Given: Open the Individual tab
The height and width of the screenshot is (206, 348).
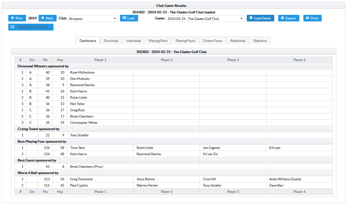Looking at the screenshot, I should click(x=134, y=41).
